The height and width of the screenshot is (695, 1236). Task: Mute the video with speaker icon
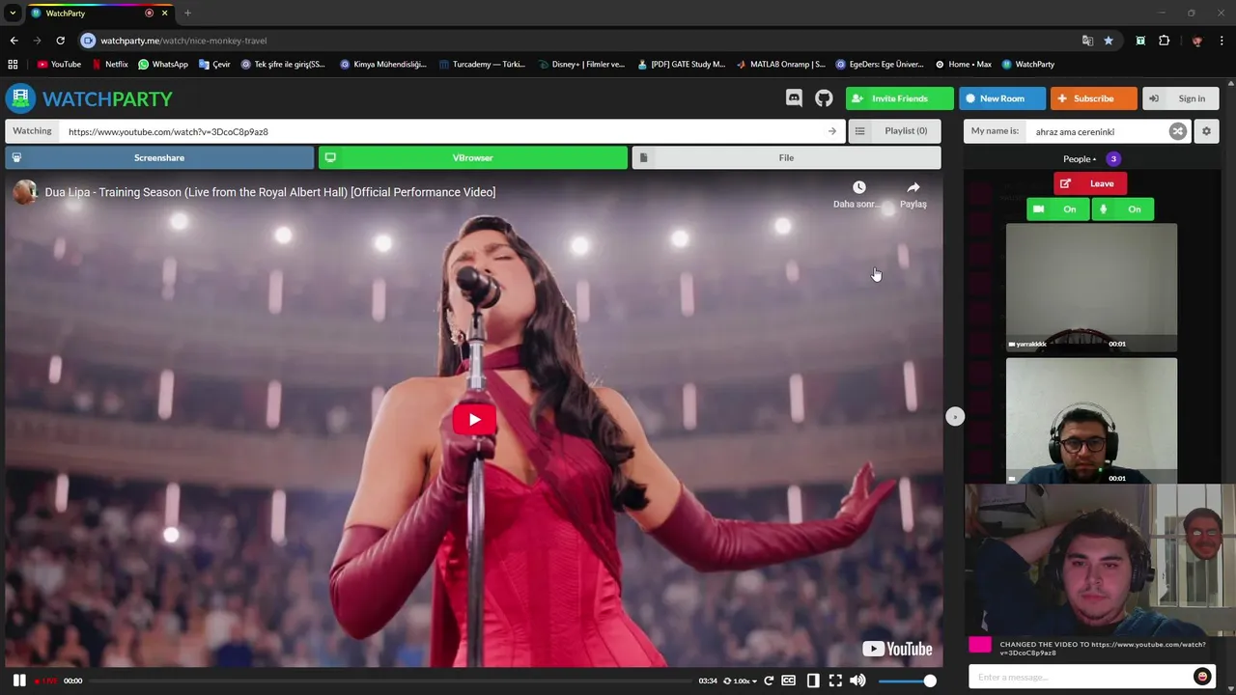857,681
